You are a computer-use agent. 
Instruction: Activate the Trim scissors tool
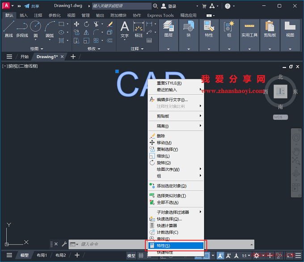[96, 24]
